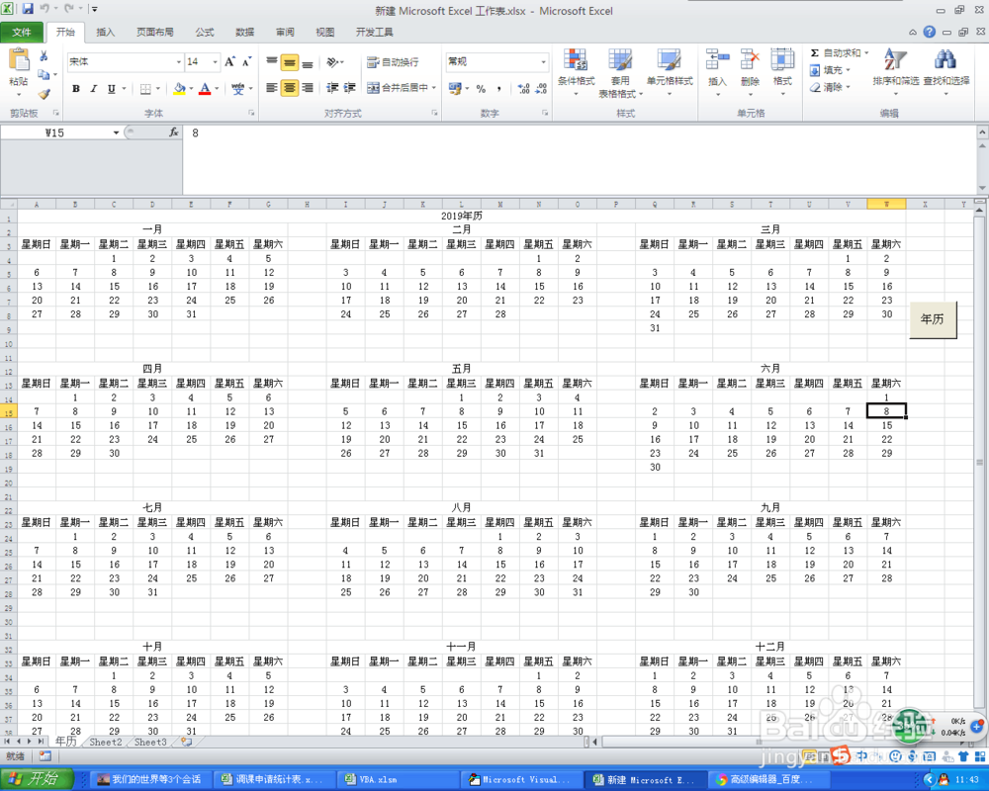The image size is (989, 791).
Task: Toggle Wrap Text (自动换行)
Action: 393,62
